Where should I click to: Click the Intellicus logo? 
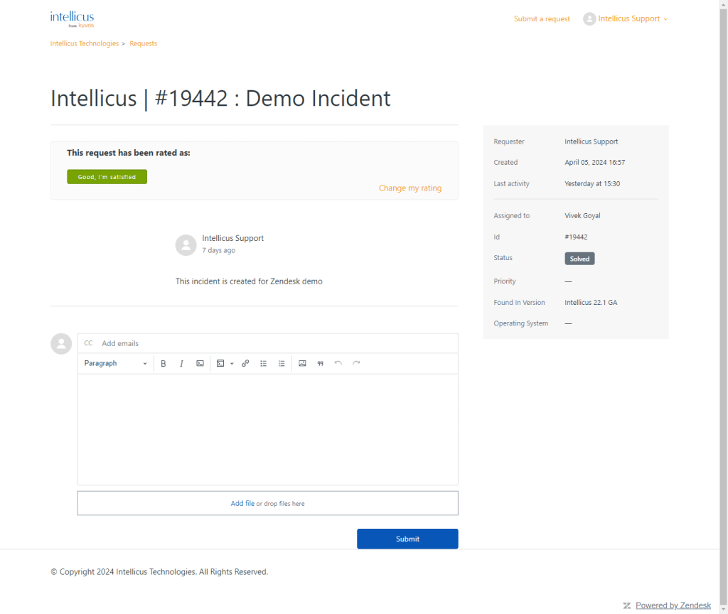pyautogui.click(x=72, y=19)
